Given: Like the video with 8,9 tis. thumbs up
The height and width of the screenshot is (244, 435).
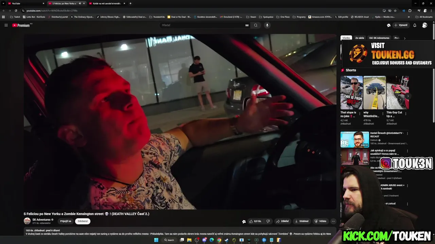Looking at the screenshot, I should (x=255, y=221).
